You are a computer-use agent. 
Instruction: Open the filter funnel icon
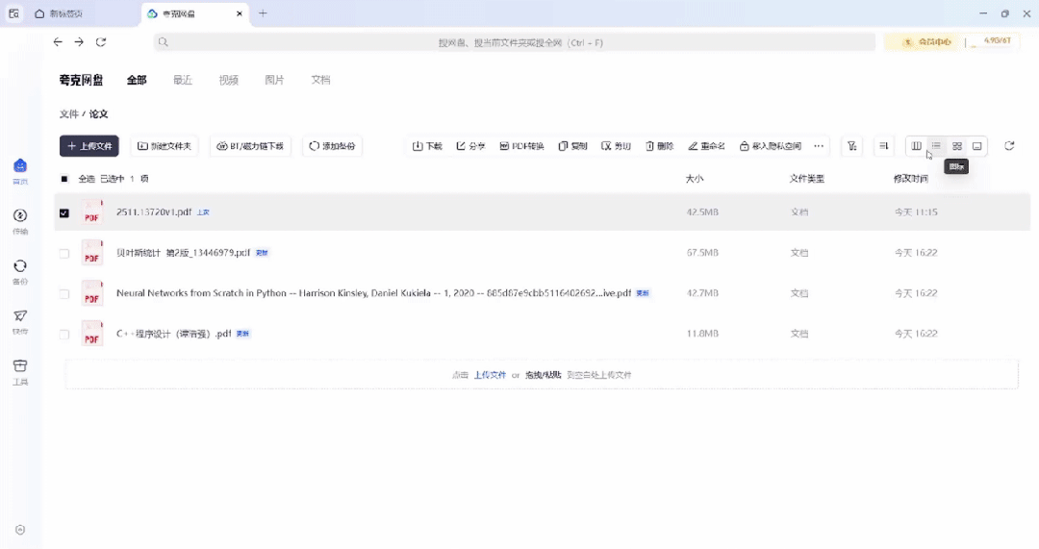coord(852,146)
